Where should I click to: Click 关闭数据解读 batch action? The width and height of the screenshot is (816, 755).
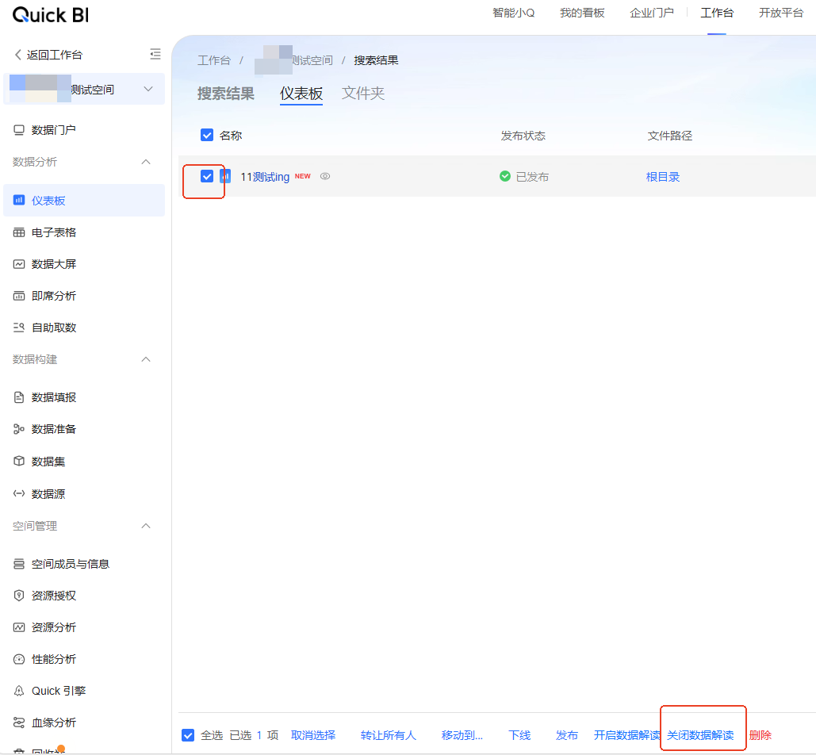[700, 735]
